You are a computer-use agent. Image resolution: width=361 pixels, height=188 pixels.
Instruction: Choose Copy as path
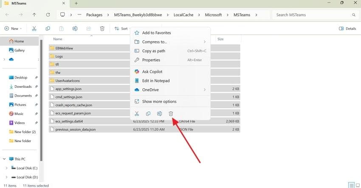click(x=170, y=51)
